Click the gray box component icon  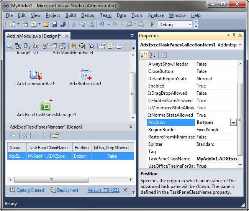click(82, 46)
